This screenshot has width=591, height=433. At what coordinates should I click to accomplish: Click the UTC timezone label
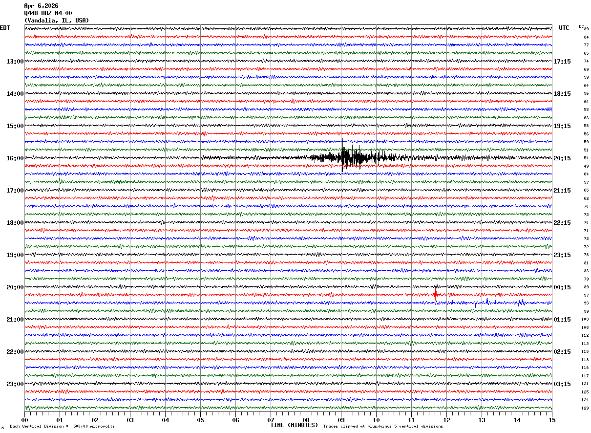click(564, 28)
